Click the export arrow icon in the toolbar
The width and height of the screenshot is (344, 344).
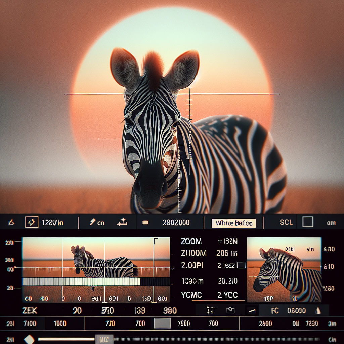(121, 222)
